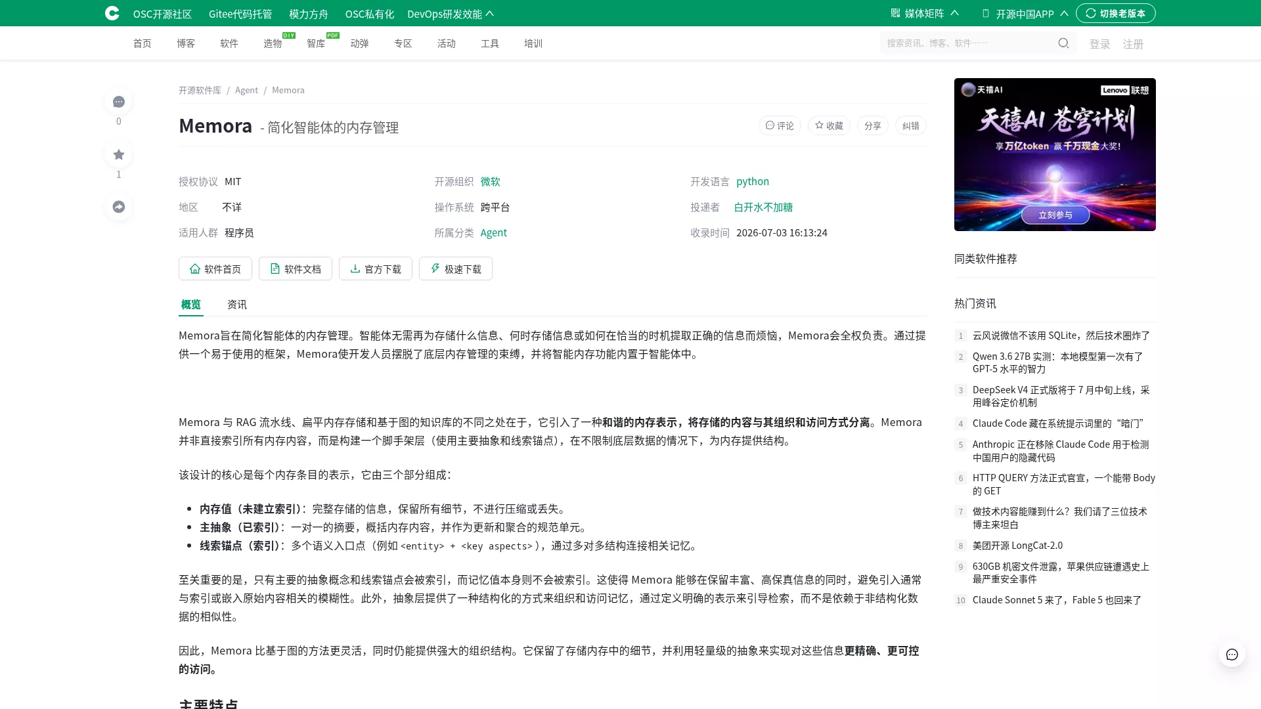Open news: DeepSeek V4 正式版
Viewport: 1261px width, 709px height.
(x=1061, y=396)
